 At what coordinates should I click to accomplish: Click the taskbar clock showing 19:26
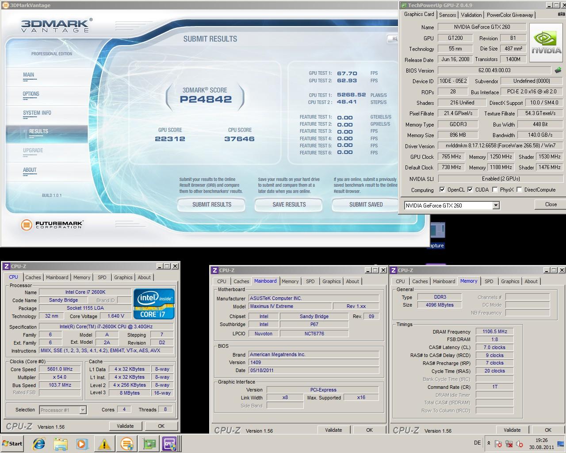tap(541, 440)
